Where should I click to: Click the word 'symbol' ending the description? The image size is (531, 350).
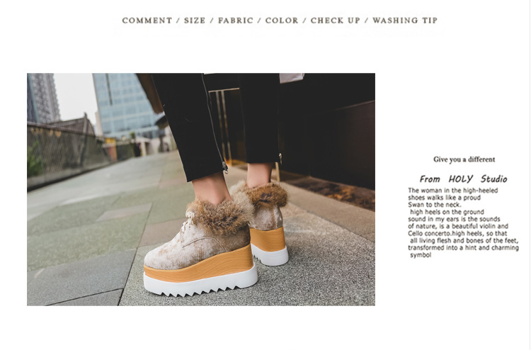pyautogui.click(x=421, y=255)
